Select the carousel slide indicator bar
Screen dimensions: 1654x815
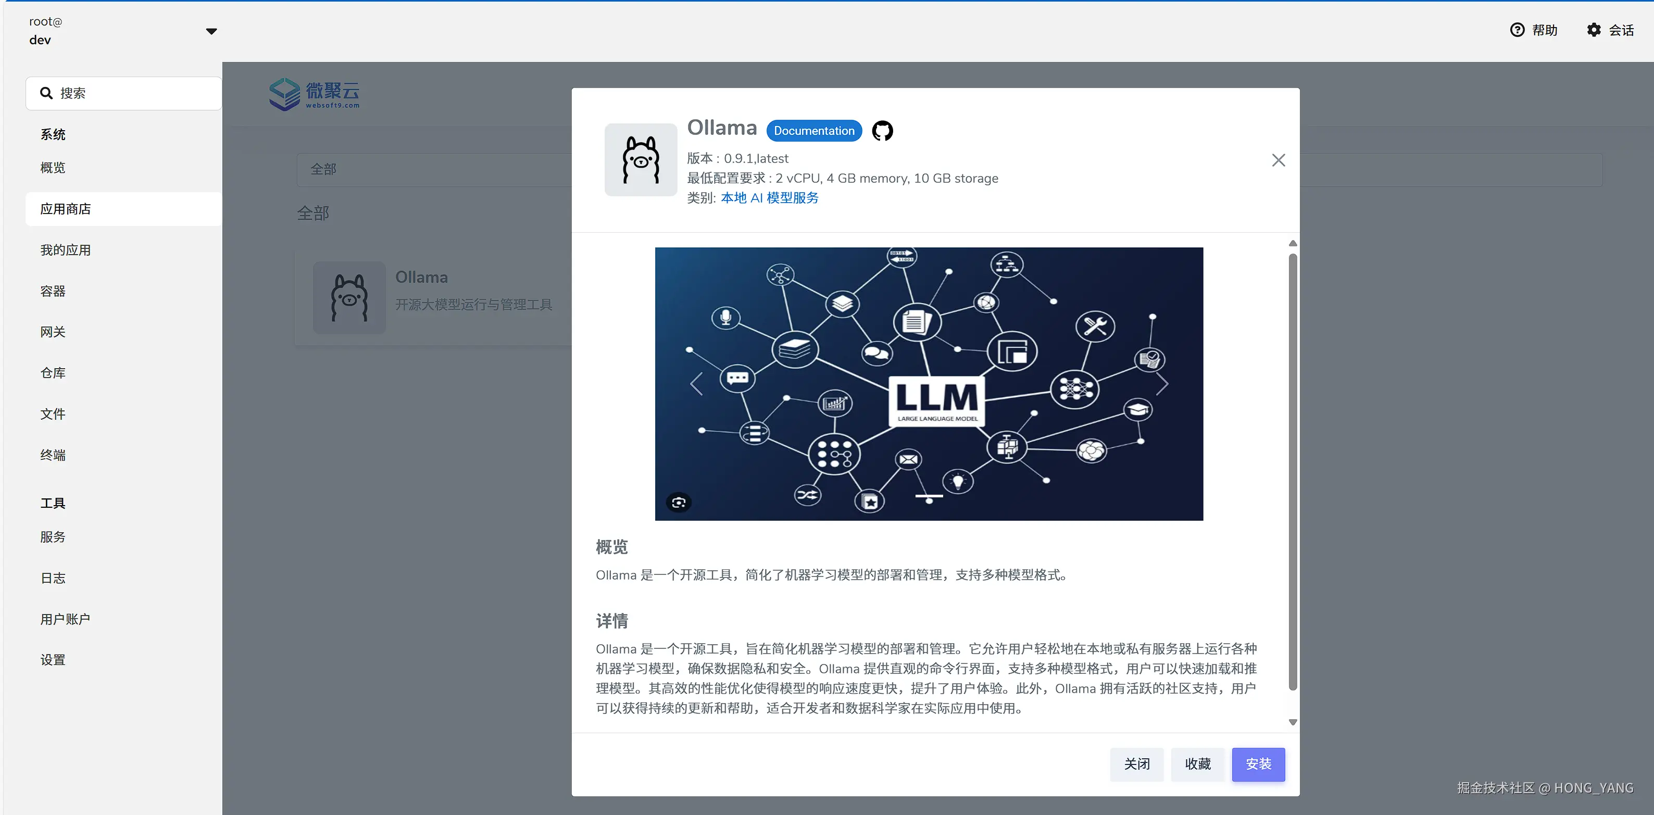[x=929, y=496]
